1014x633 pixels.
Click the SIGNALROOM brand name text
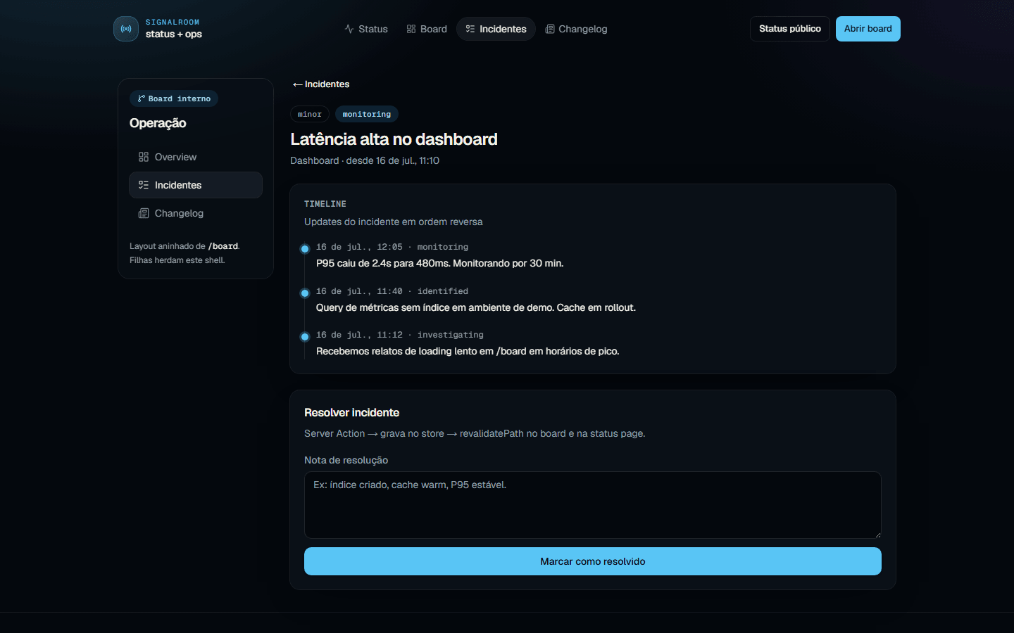(173, 23)
